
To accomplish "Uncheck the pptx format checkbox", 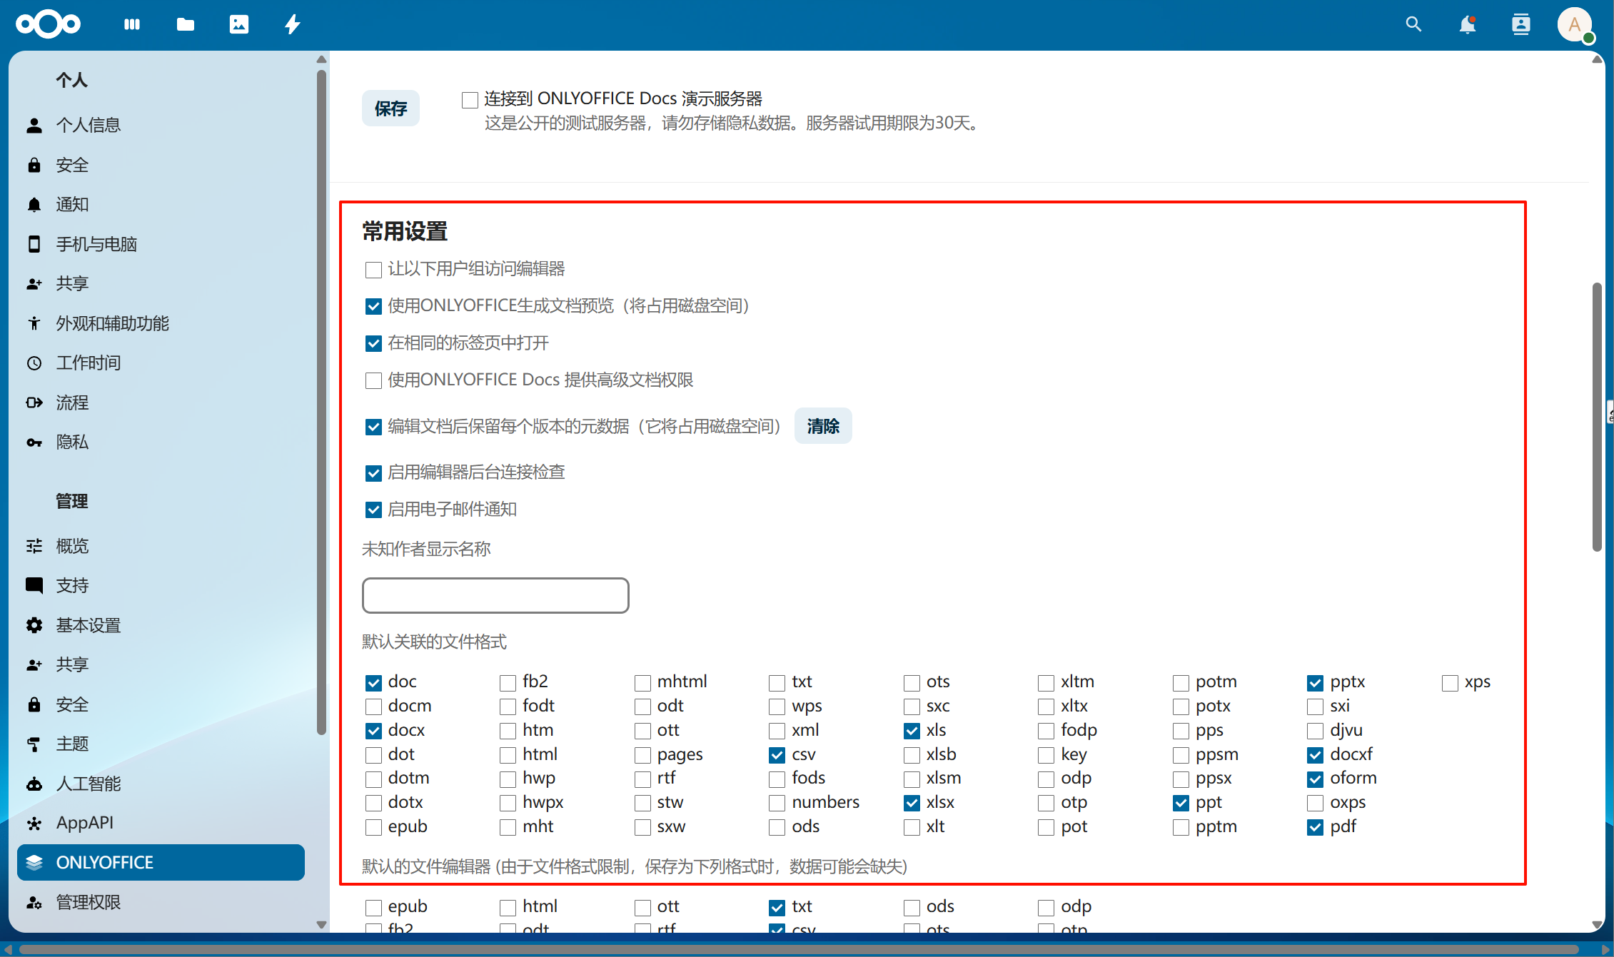I will (x=1315, y=683).
